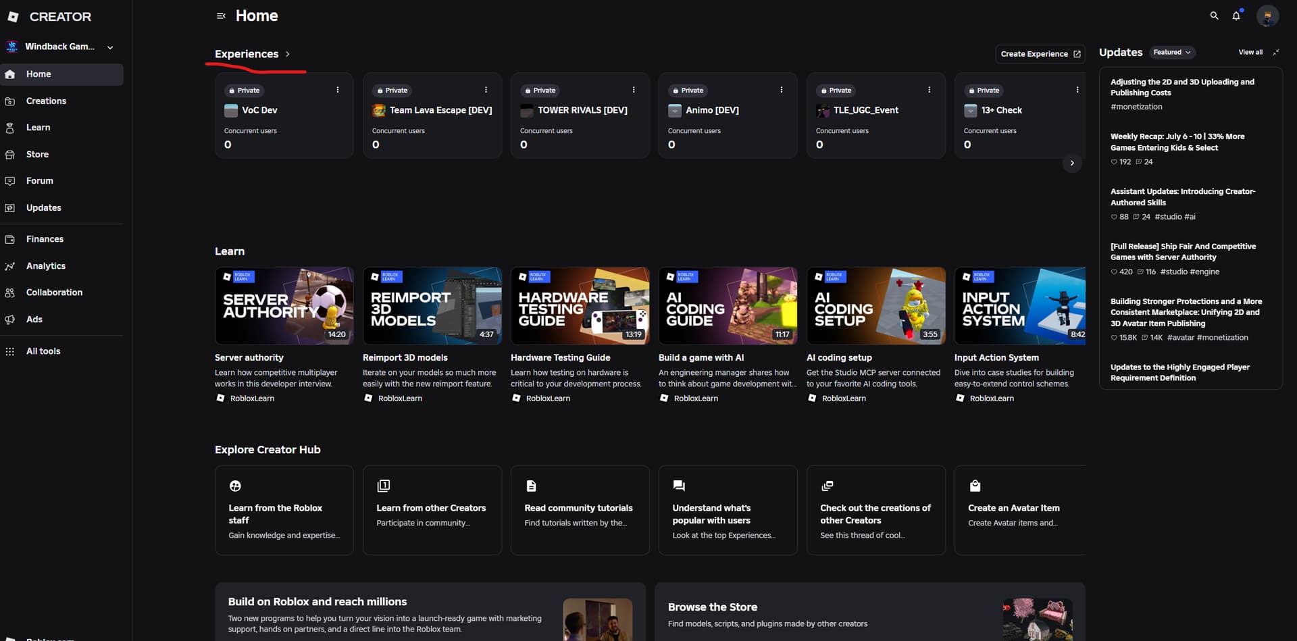Screen dimensions: 1297x641
Task: Show next experiences with the carousel arrow
Action: [1072, 163]
